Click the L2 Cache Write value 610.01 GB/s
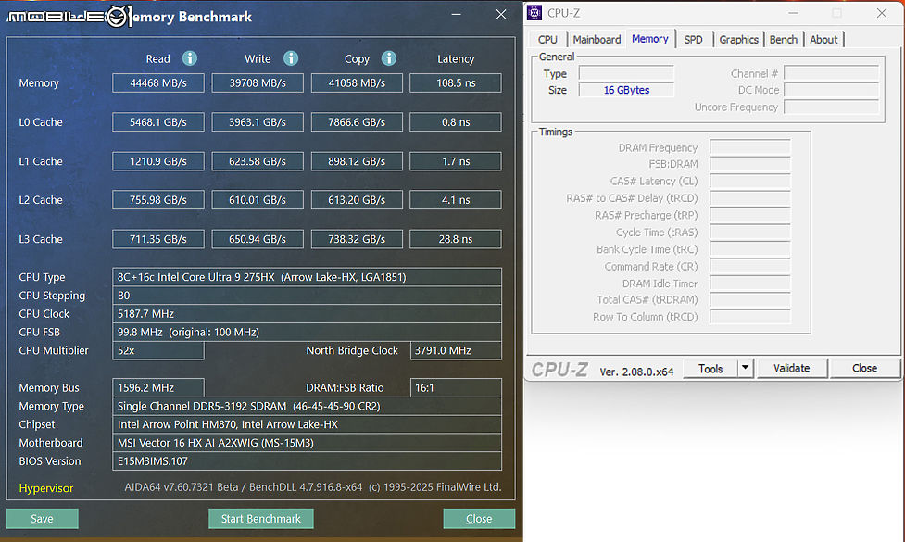The image size is (905, 542). pos(258,200)
